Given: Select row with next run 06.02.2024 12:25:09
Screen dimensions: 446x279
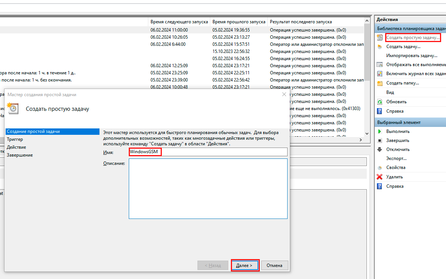Looking at the screenshot, I should click(182, 66).
